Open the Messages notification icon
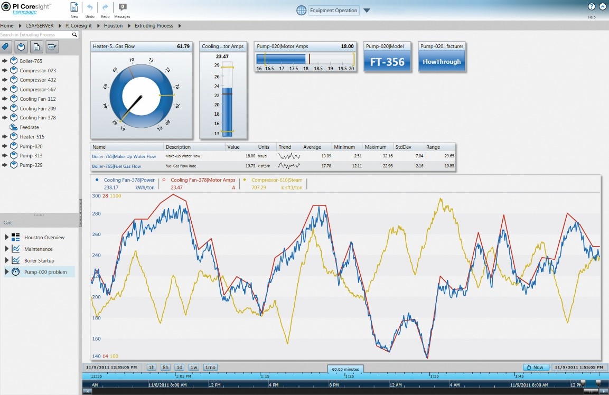This screenshot has height=395, width=609. pyautogui.click(x=122, y=8)
